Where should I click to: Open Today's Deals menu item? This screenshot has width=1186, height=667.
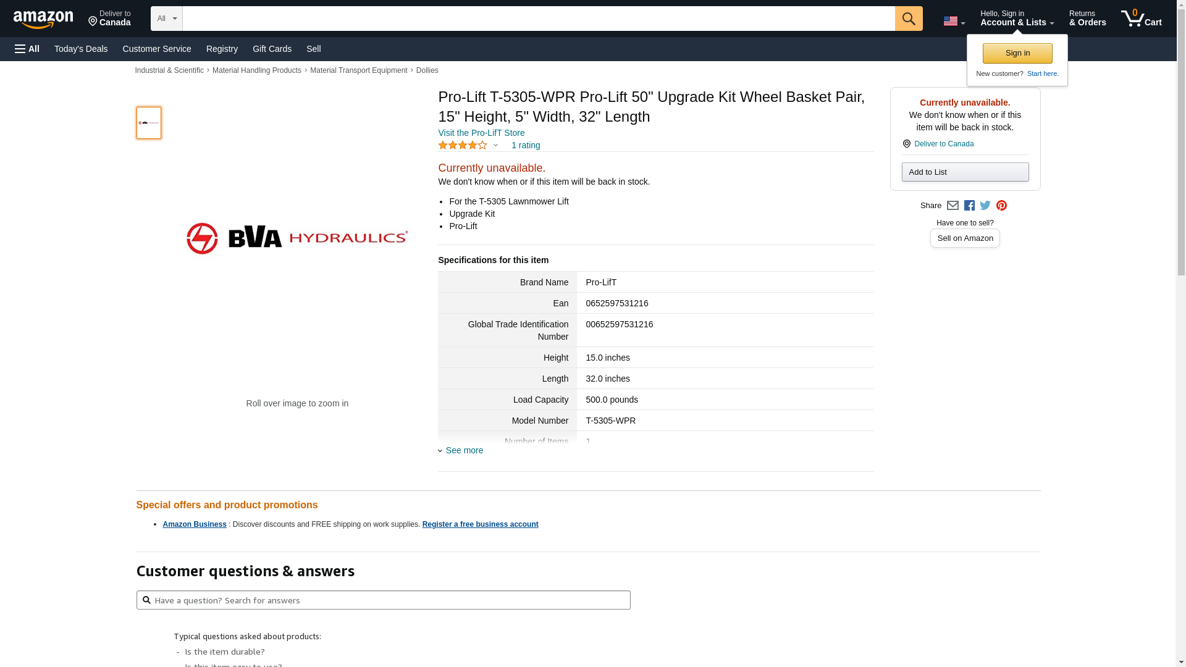click(x=81, y=49)
